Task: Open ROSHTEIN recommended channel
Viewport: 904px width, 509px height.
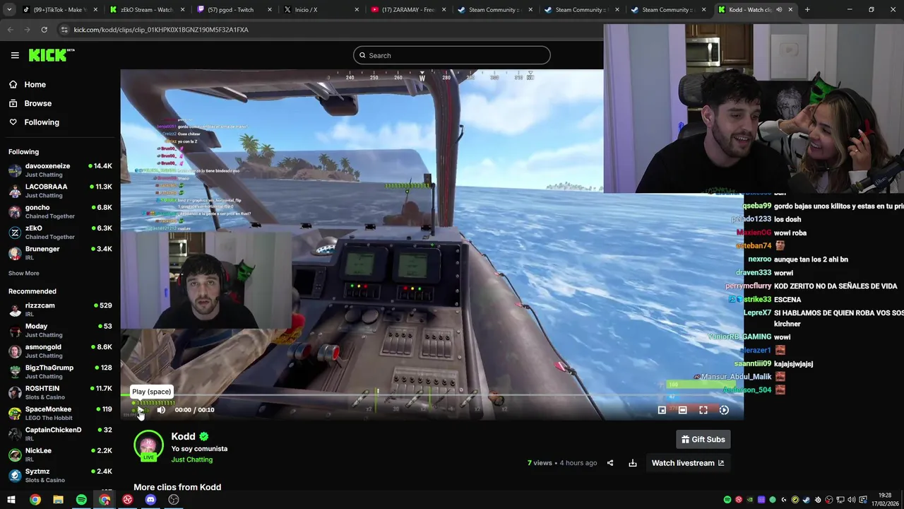Action: coord(60,392)
